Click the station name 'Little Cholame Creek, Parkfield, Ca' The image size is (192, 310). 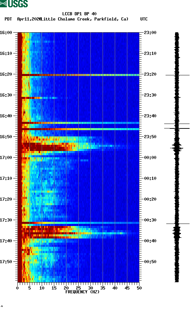(x=84, y=19)
